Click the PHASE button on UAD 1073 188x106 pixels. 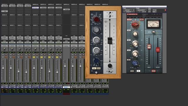(x=99, y=68)
